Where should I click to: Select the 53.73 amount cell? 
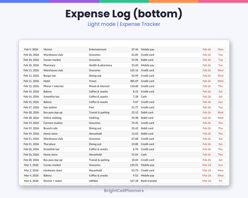point(135,170)
